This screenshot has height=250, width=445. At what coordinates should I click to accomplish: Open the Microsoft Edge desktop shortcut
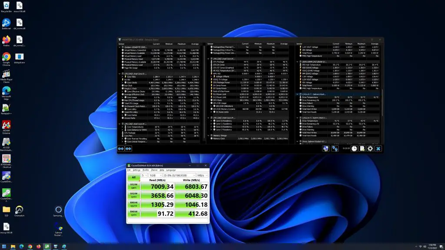pos(6,93)
